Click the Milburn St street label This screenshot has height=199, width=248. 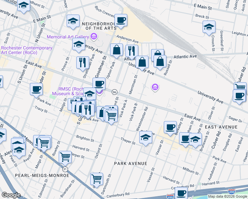[191, 171]
